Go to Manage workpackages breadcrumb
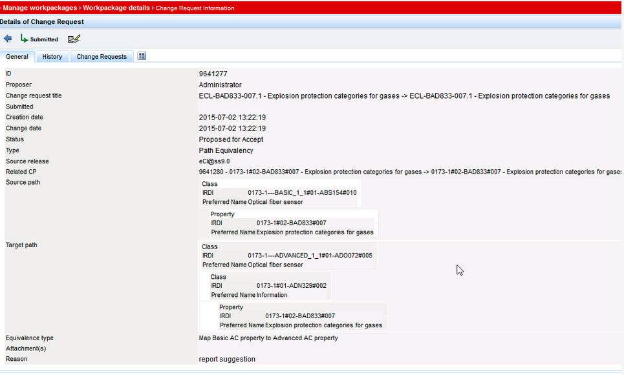The height and width of the screenshot is (375, 624). [x=40, y=8]
